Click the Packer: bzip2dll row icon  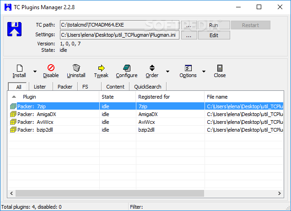click(13, 130)
